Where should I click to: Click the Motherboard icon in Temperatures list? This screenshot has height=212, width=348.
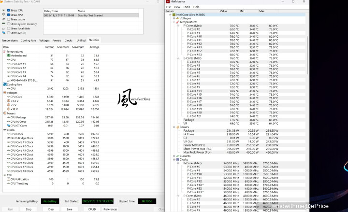8,56
